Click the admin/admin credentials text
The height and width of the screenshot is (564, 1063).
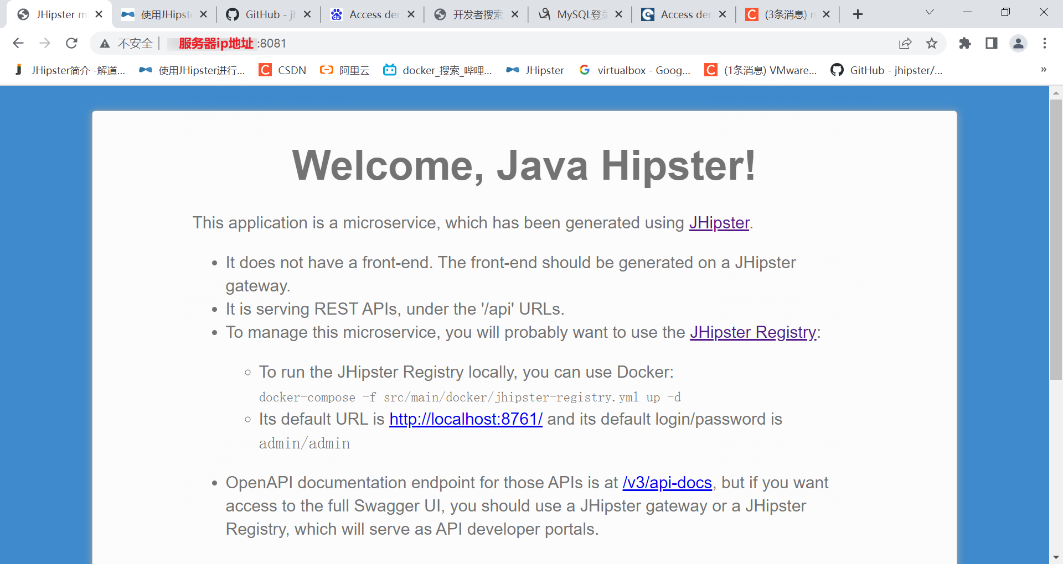coord(305,443)
